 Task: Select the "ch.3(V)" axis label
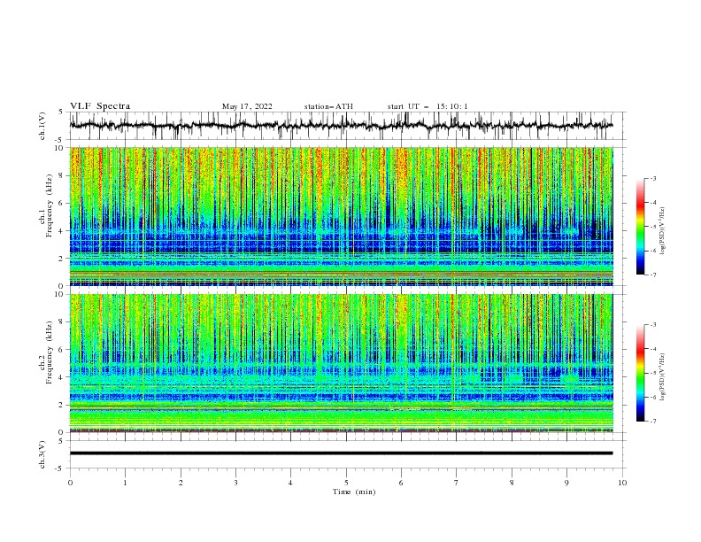coord(42,454)
